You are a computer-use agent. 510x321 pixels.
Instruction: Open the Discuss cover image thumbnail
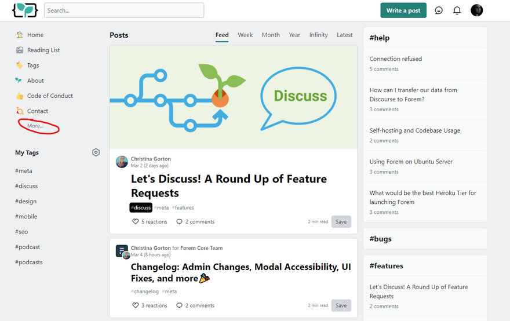pos(233,97)
